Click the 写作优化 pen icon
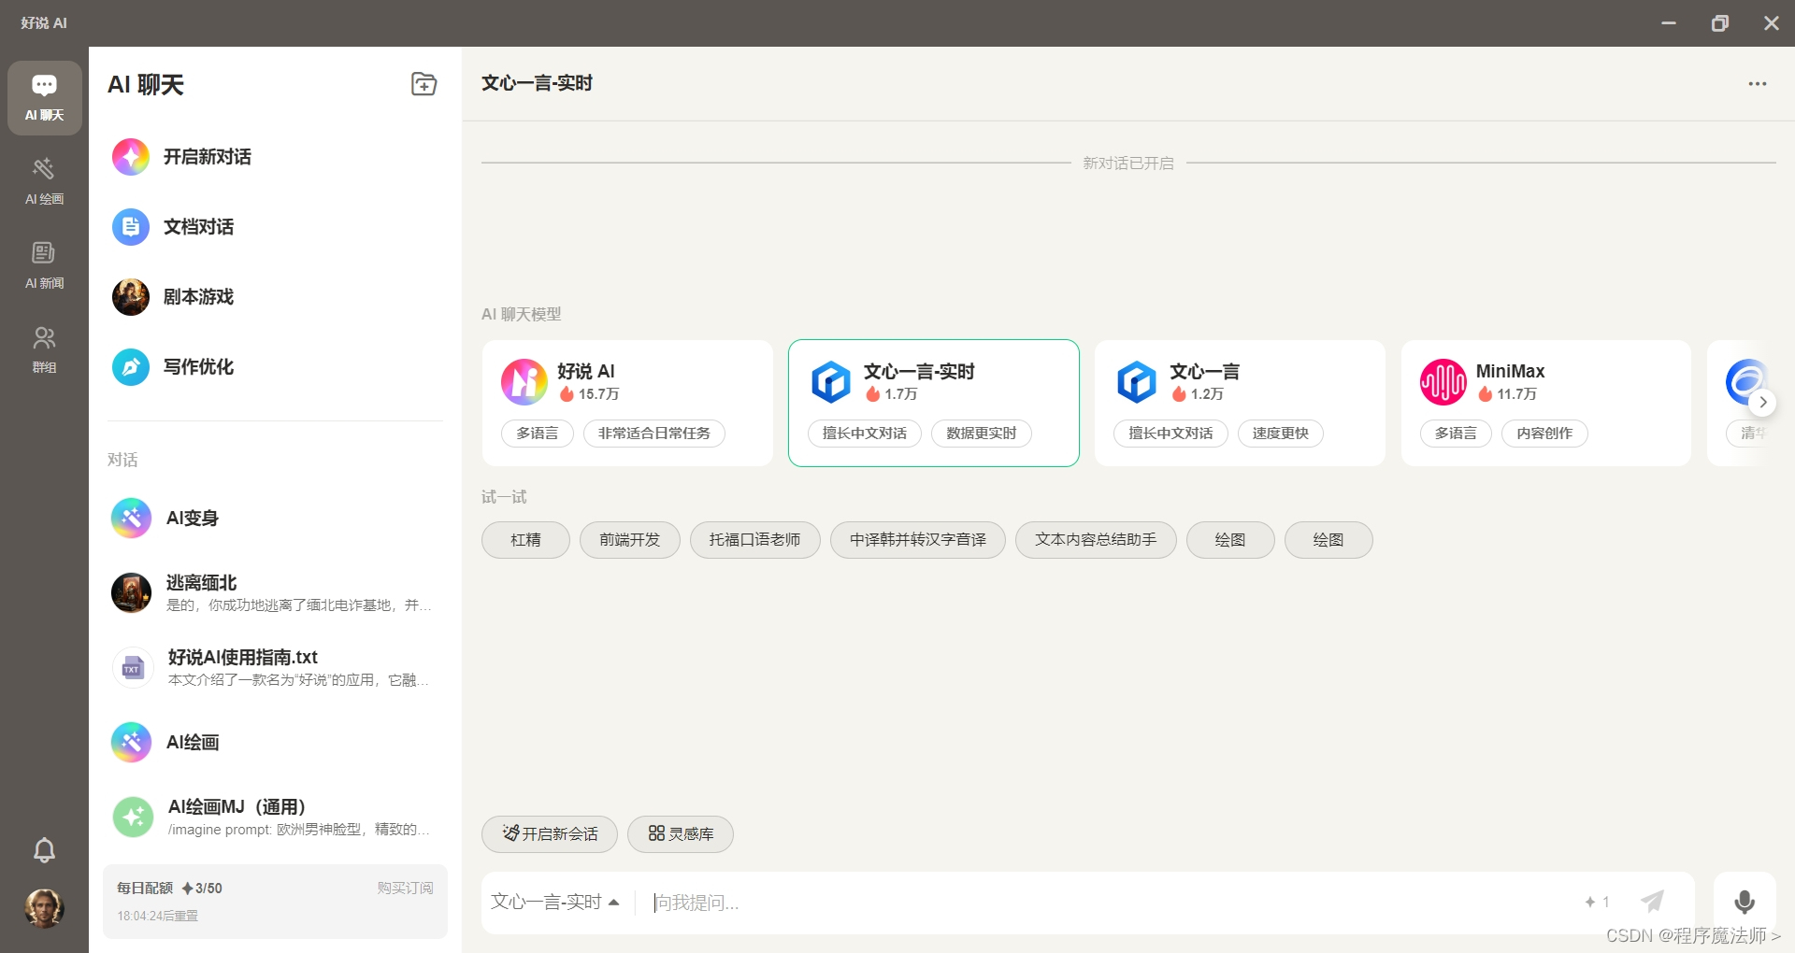The height and width of the screenshot is (953, 1795). tap(131, 367)
